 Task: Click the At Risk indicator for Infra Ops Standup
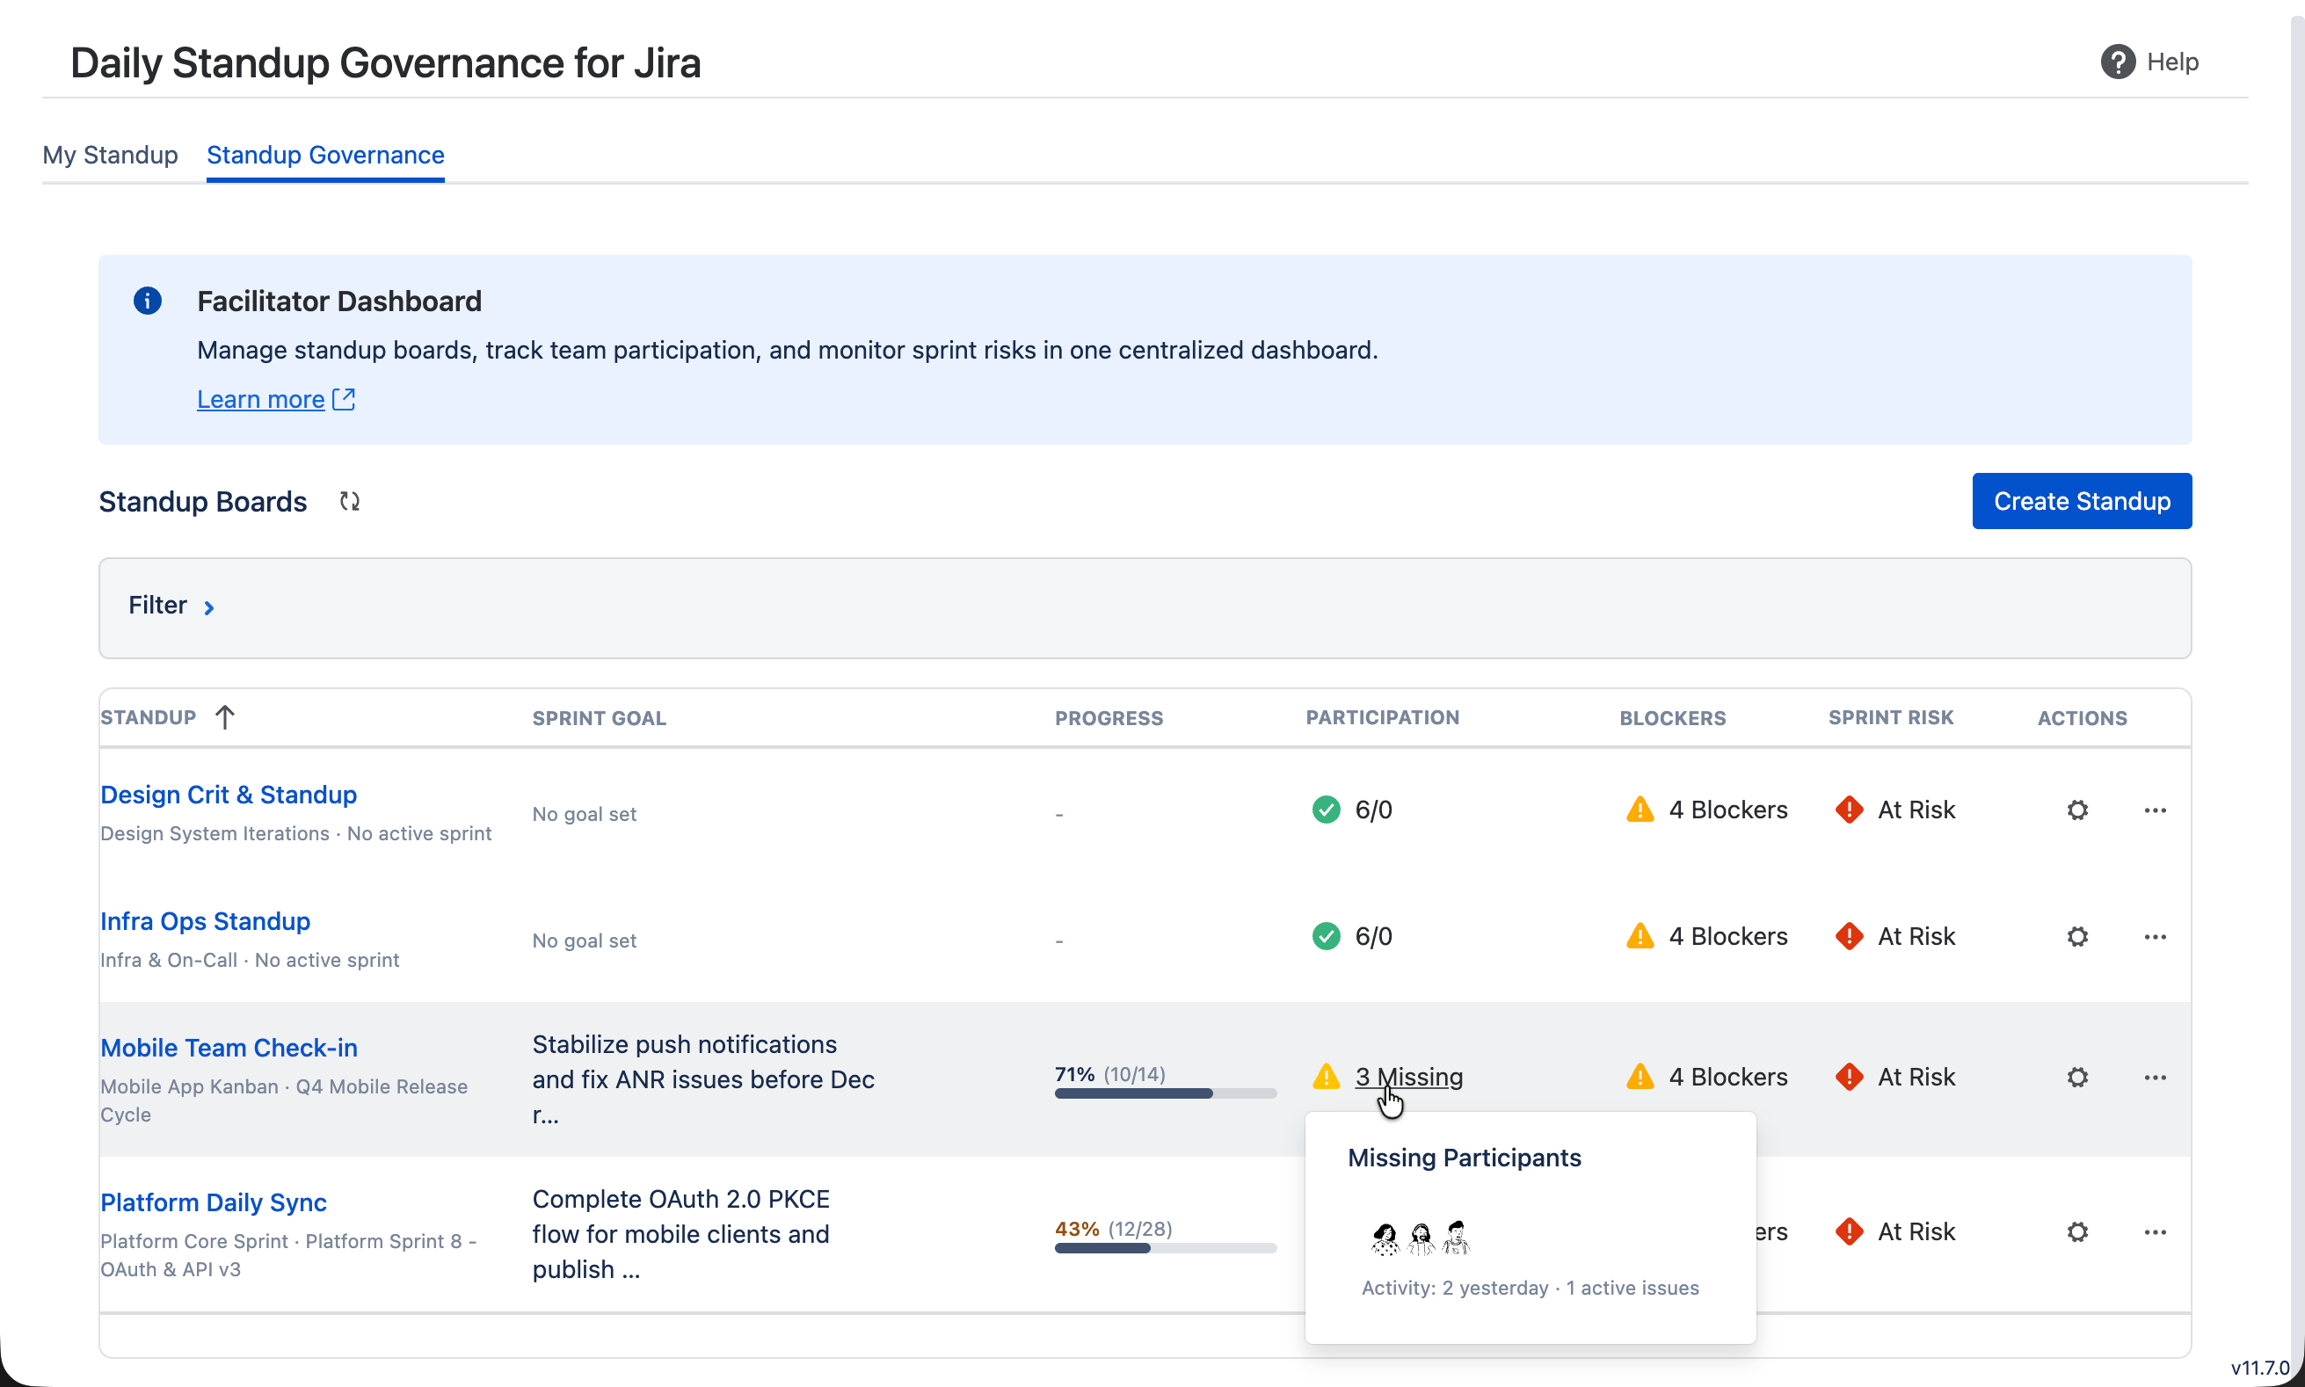1896,935
